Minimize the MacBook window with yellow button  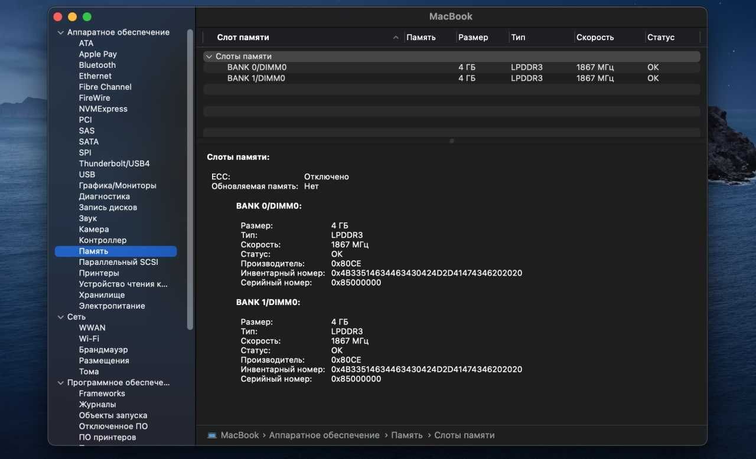(73, 17)
